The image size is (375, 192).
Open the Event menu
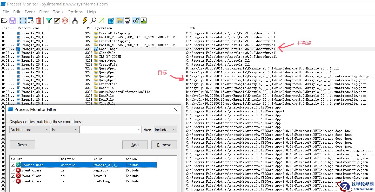(30, 12)
